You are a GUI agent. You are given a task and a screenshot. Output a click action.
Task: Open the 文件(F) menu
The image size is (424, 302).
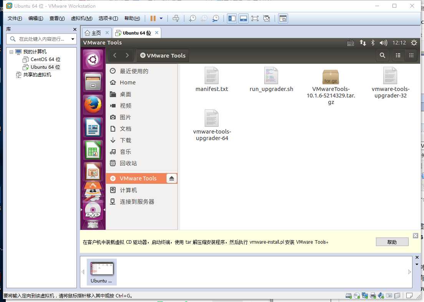point(15,18)
